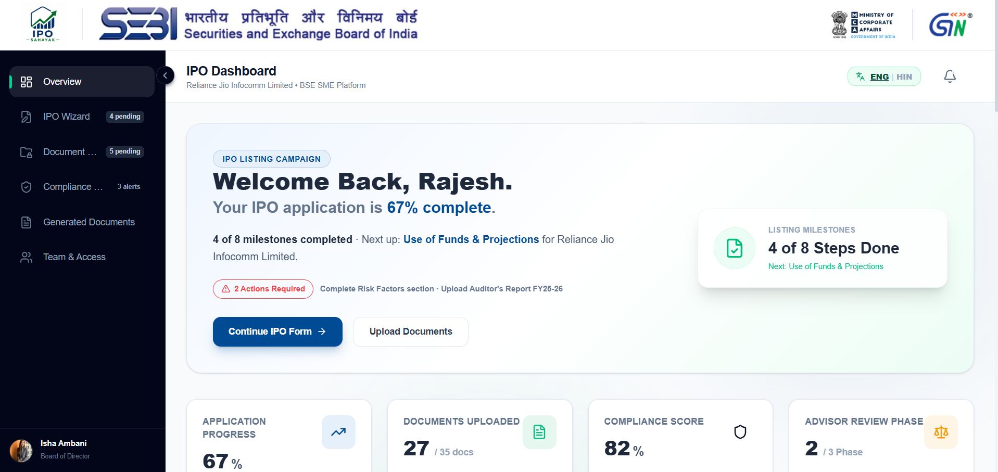Switch language to ENG
The image size is (998, 472).
879,76
